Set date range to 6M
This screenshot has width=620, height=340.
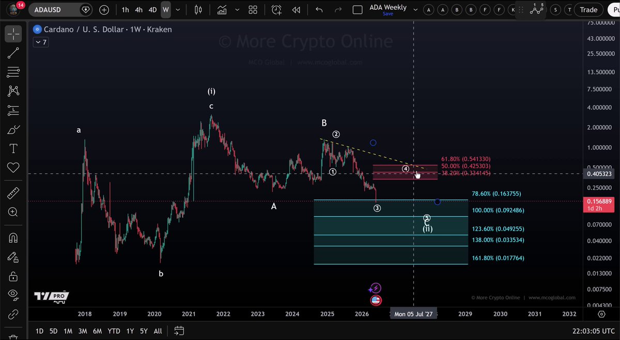click(x=97, y=331)
